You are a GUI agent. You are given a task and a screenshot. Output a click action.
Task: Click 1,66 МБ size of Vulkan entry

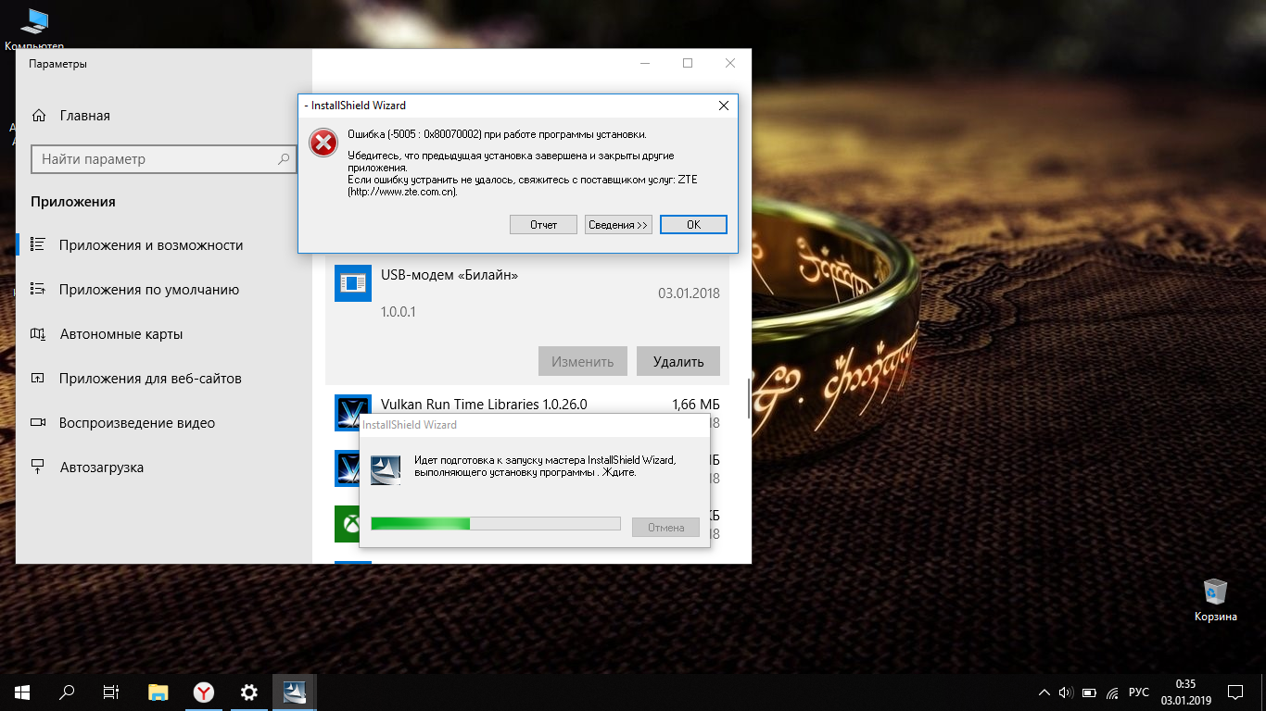click(696, 405)
